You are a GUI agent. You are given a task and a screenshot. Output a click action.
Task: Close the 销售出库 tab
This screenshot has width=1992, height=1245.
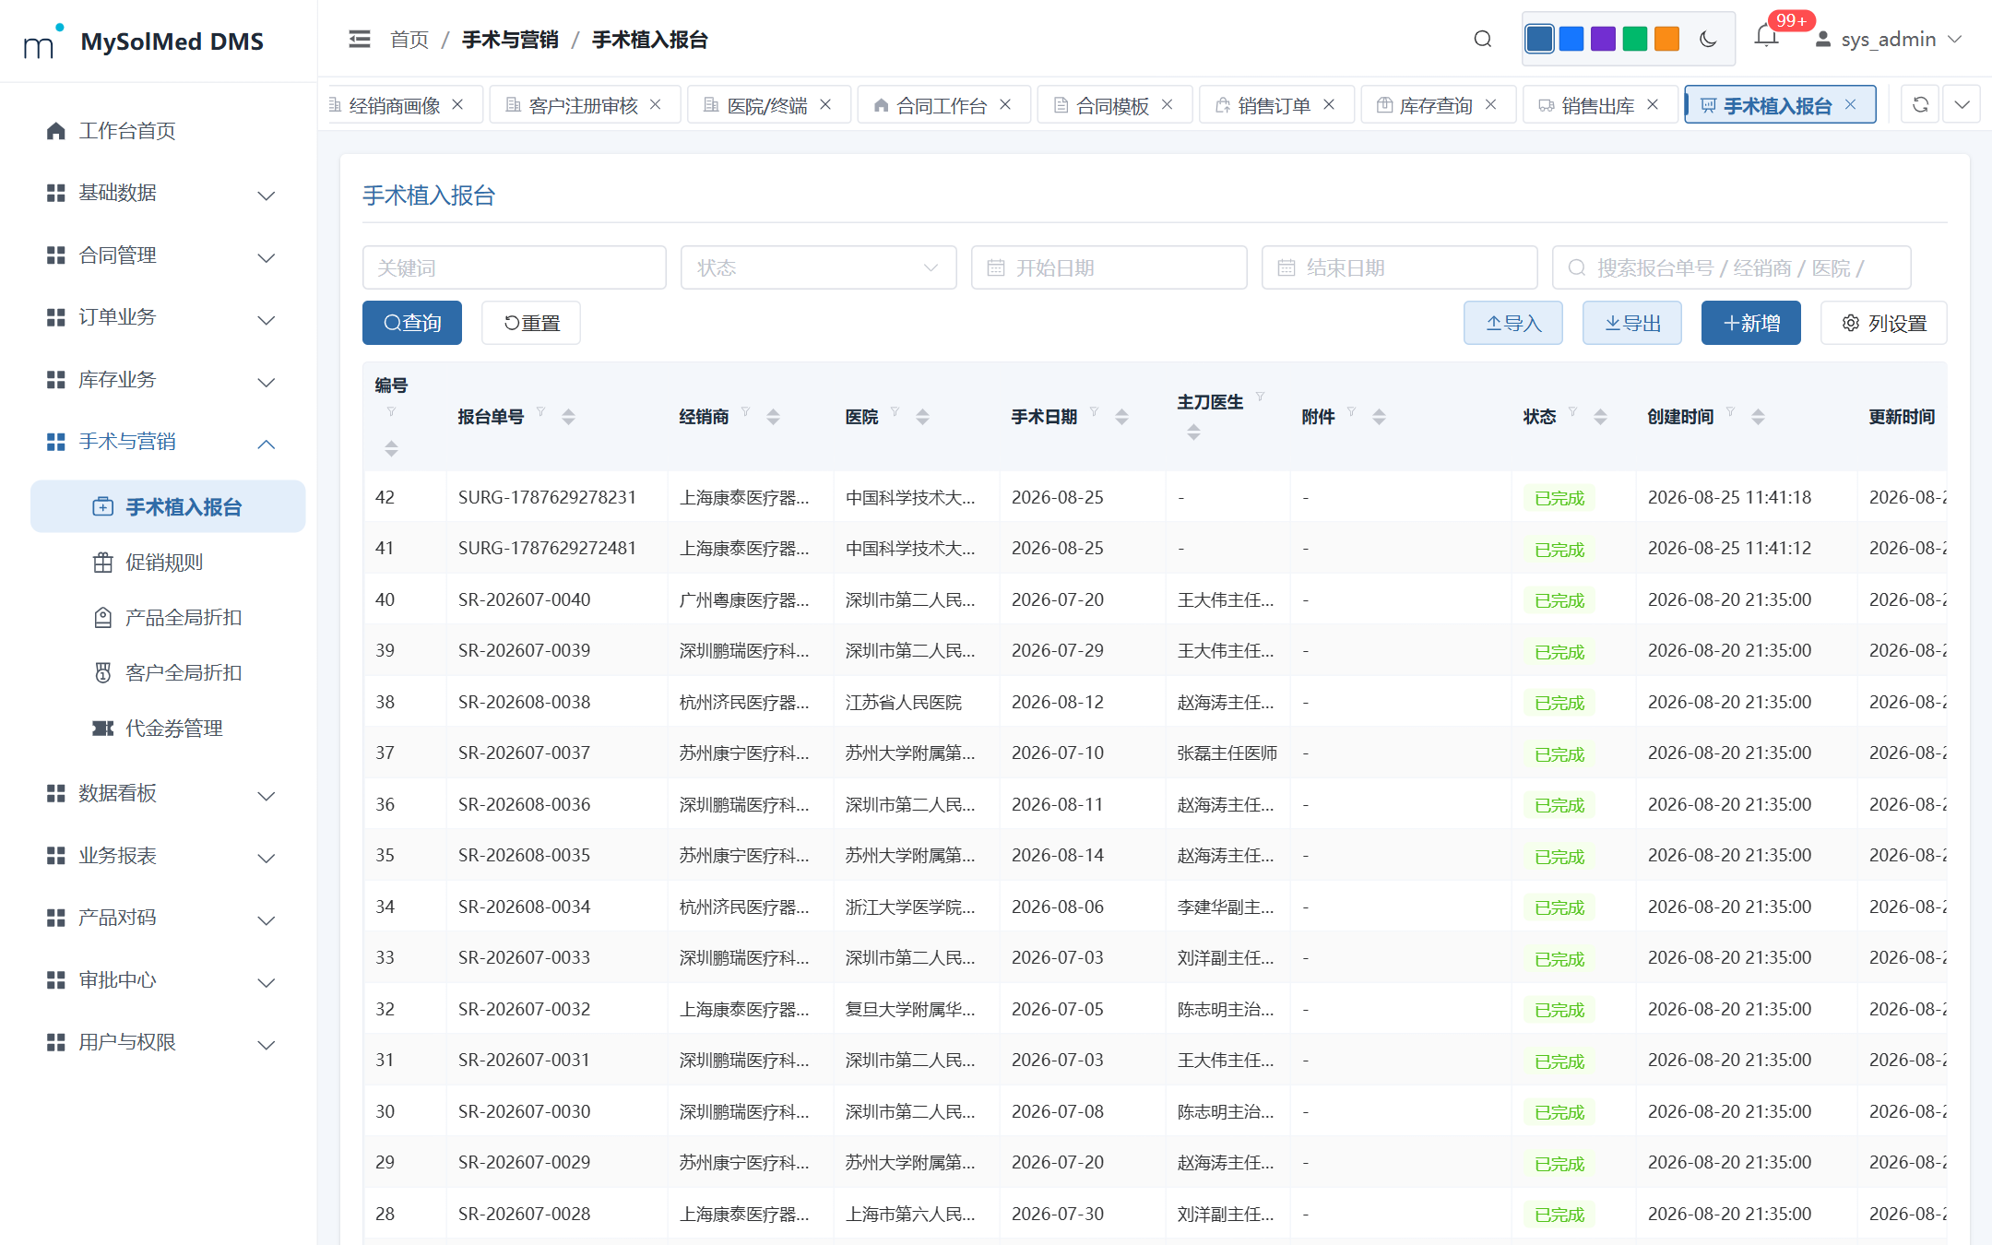pyautogui.click(x=1653, y=104)
